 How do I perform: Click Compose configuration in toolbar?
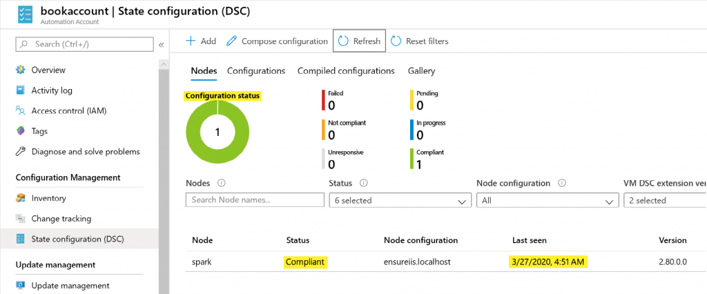click(277, 41)
